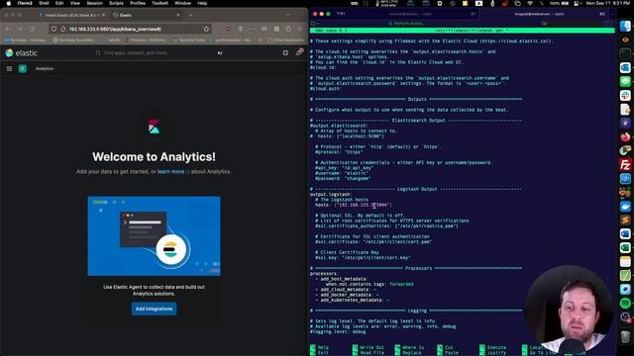Screen dimensions: 634x356
Task: Click the shield tracking protection icon
Action: tap(54, 29)
